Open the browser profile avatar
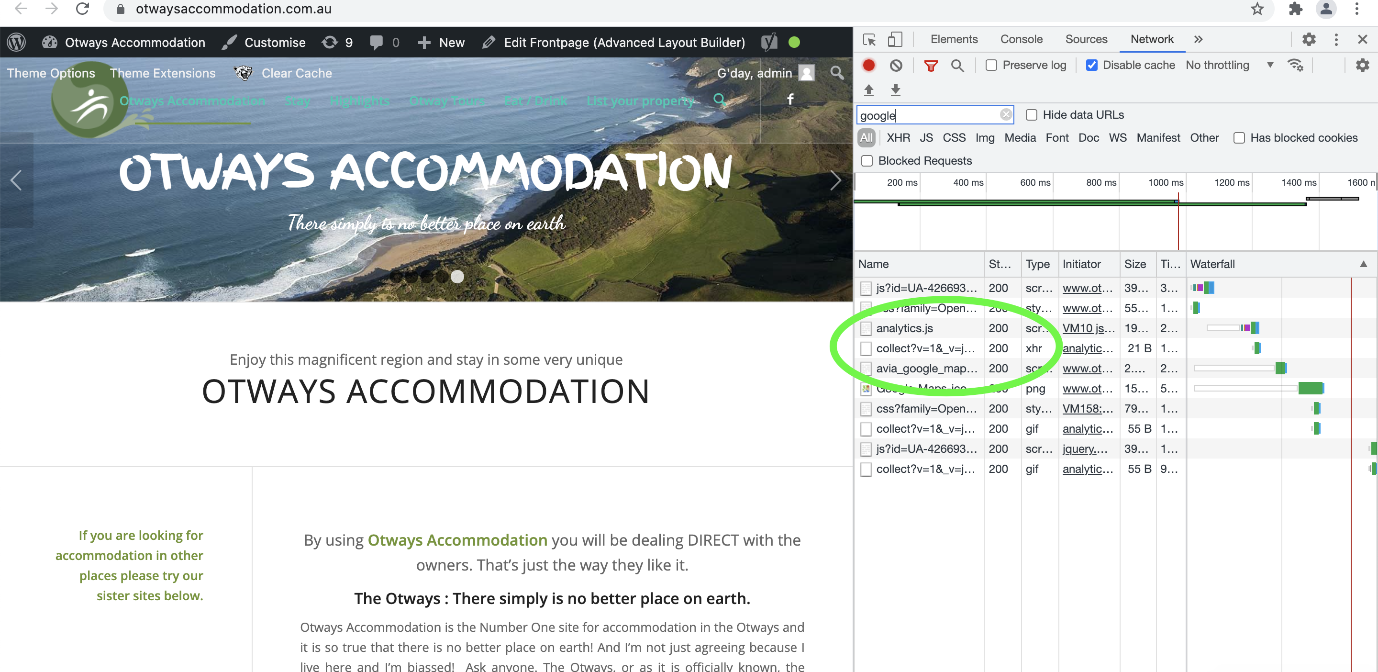 tap(1326, 9)
